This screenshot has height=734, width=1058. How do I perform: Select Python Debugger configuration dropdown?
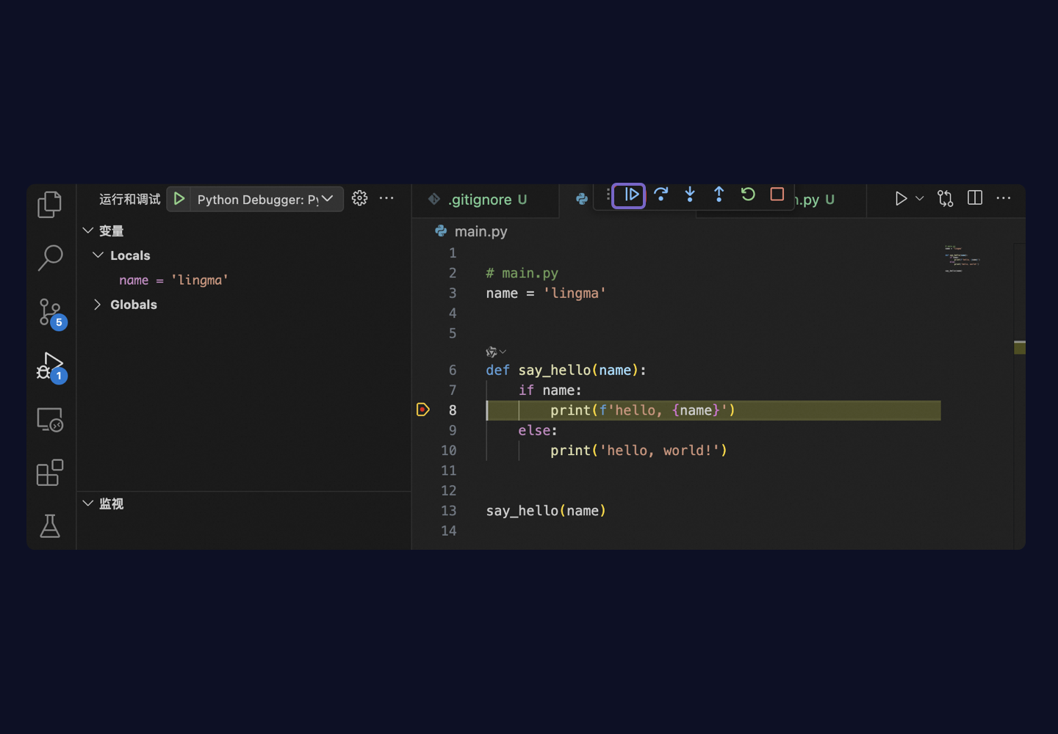click(266, 199)
